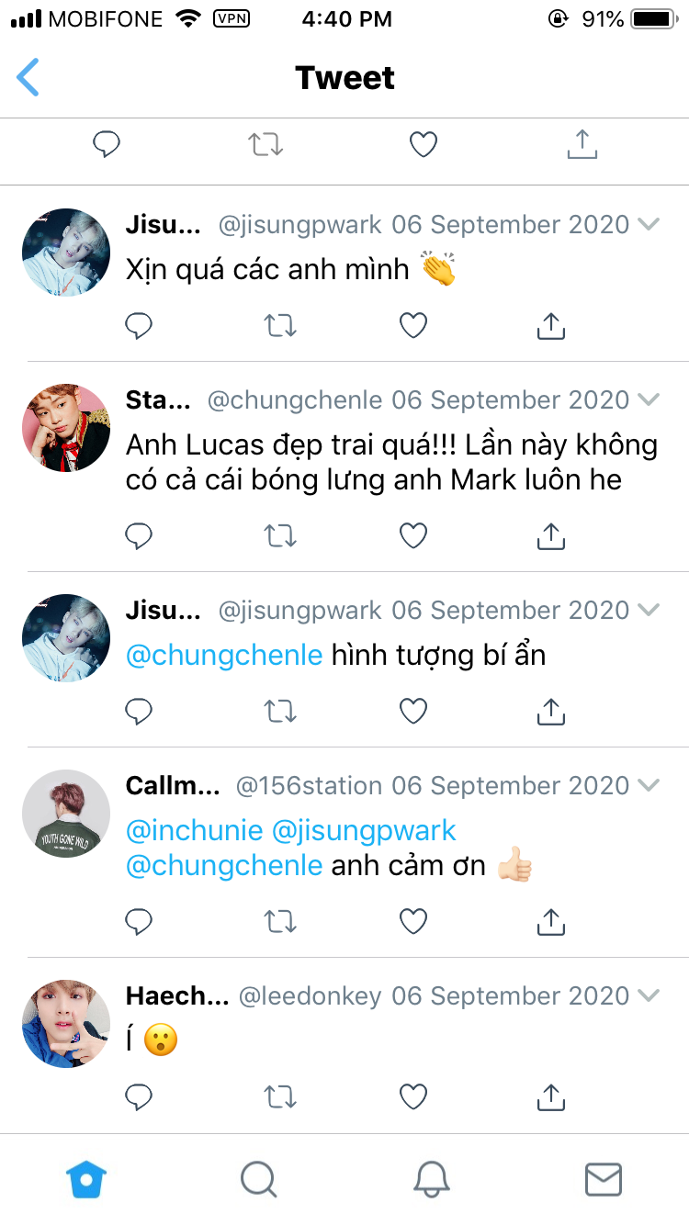Screen dimensions: 689x1225
Task: Open the dropdown chevron on @156station's tweet
Action: click(649, 785)
